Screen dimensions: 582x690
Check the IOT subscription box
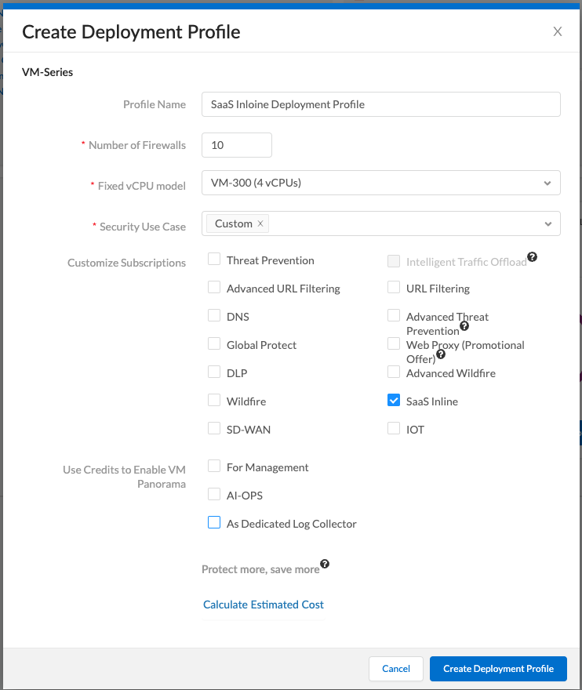point(394,429)
